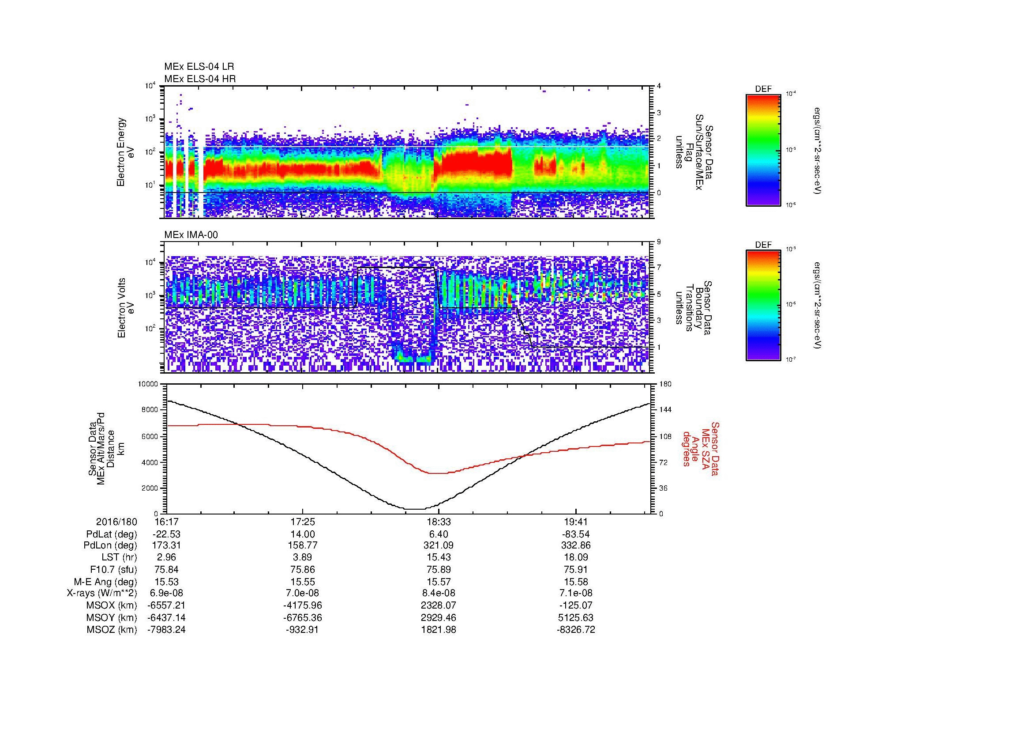Select the IMA-00 ion spectrogram panel

pyautogui.click(x=408, y=307)
